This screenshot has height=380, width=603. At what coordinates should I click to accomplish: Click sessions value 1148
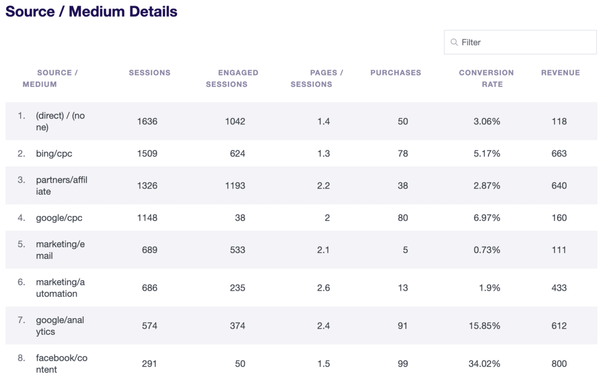point(148,218)
